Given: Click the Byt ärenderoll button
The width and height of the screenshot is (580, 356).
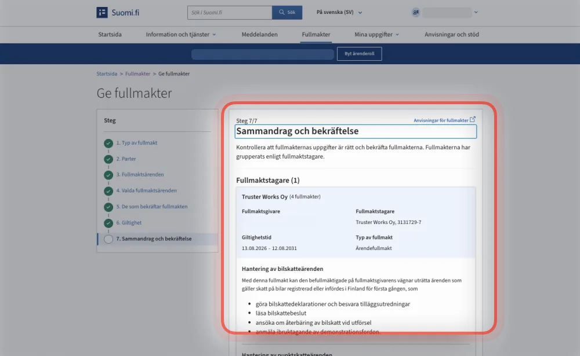Looking at the screenshot, I should tap(359, 54).
